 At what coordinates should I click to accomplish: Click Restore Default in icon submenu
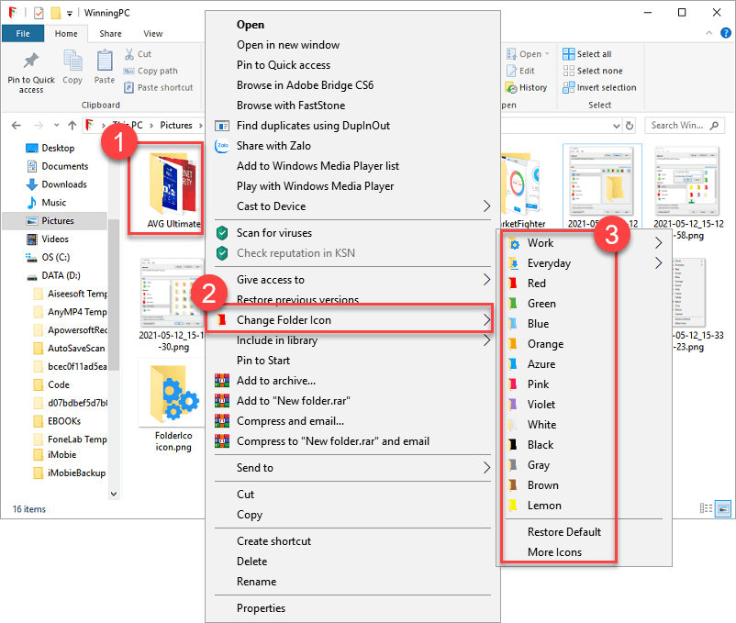pyautogui.click(x=563, y=532)
